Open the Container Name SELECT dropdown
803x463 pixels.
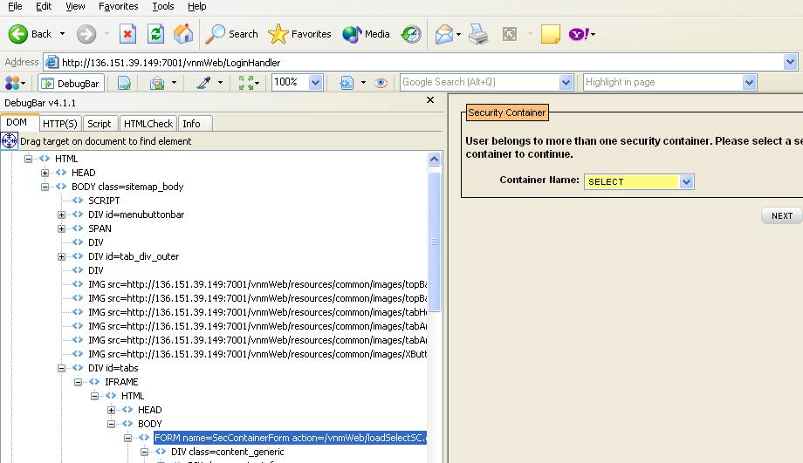coord(686,181)
